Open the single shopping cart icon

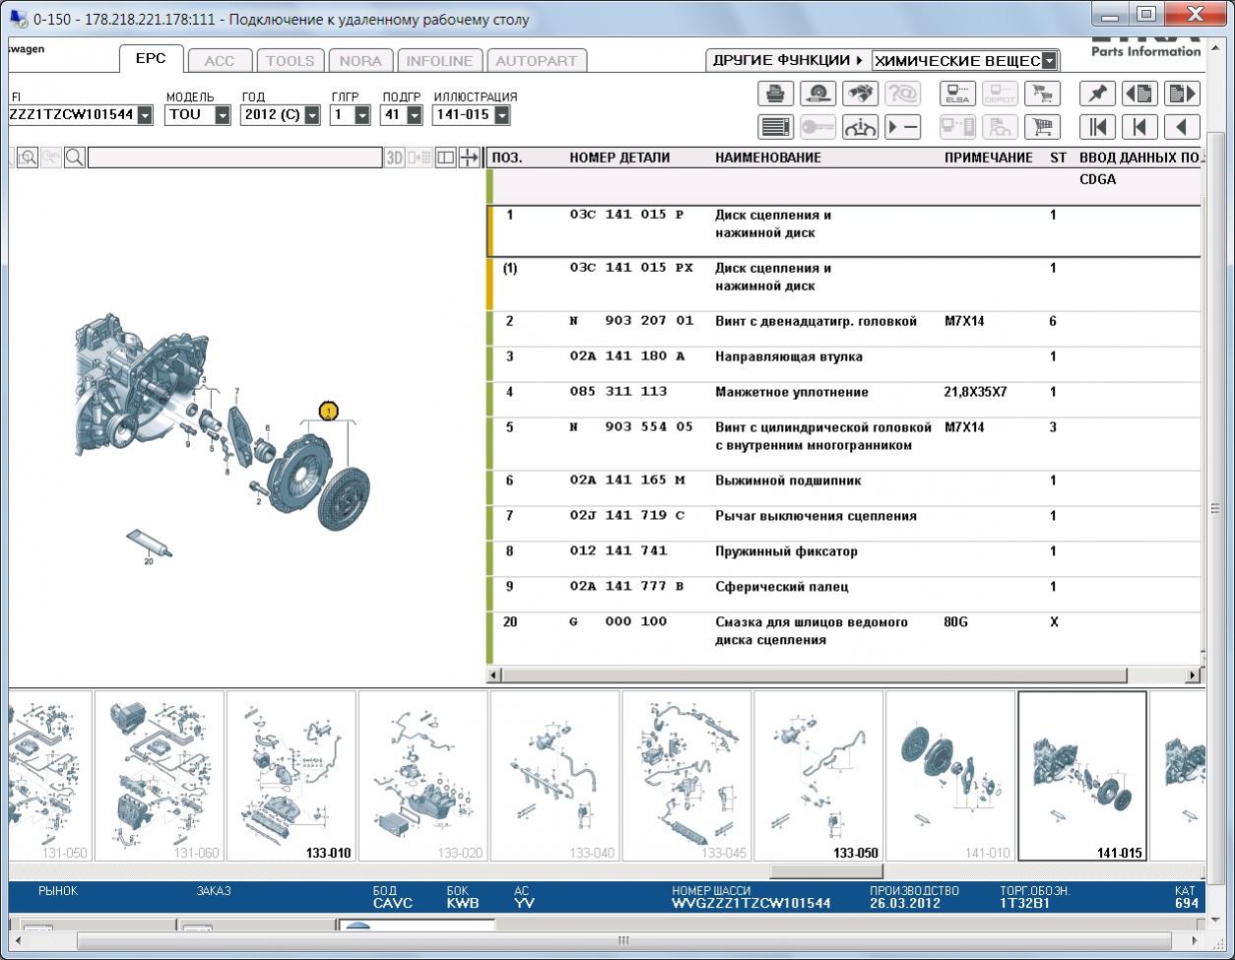point(1042,127)
